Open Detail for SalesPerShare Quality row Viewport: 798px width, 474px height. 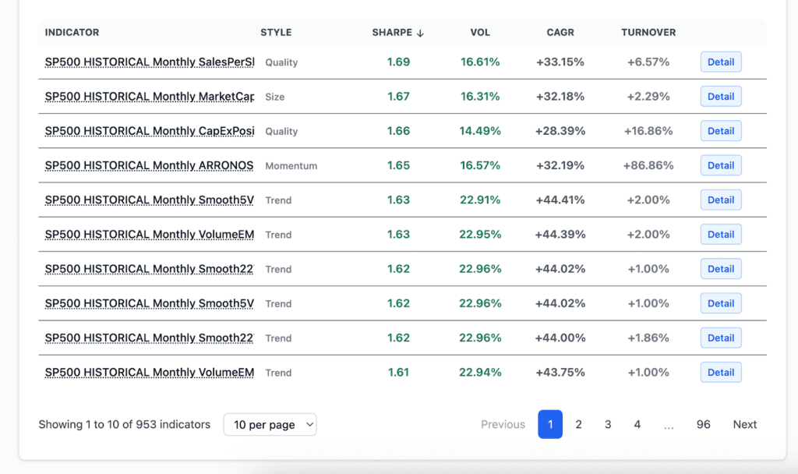(720, 62)
